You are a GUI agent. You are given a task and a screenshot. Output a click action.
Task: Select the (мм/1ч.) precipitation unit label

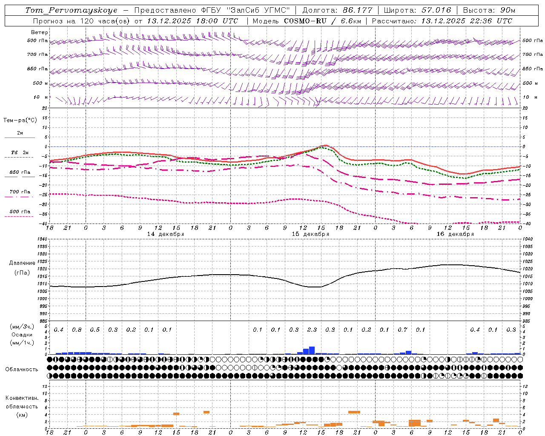coord(22,343)
